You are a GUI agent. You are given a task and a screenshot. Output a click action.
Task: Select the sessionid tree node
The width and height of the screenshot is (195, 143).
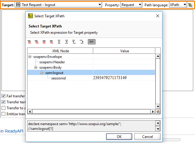pyautogui.click(x=59, y=78)
